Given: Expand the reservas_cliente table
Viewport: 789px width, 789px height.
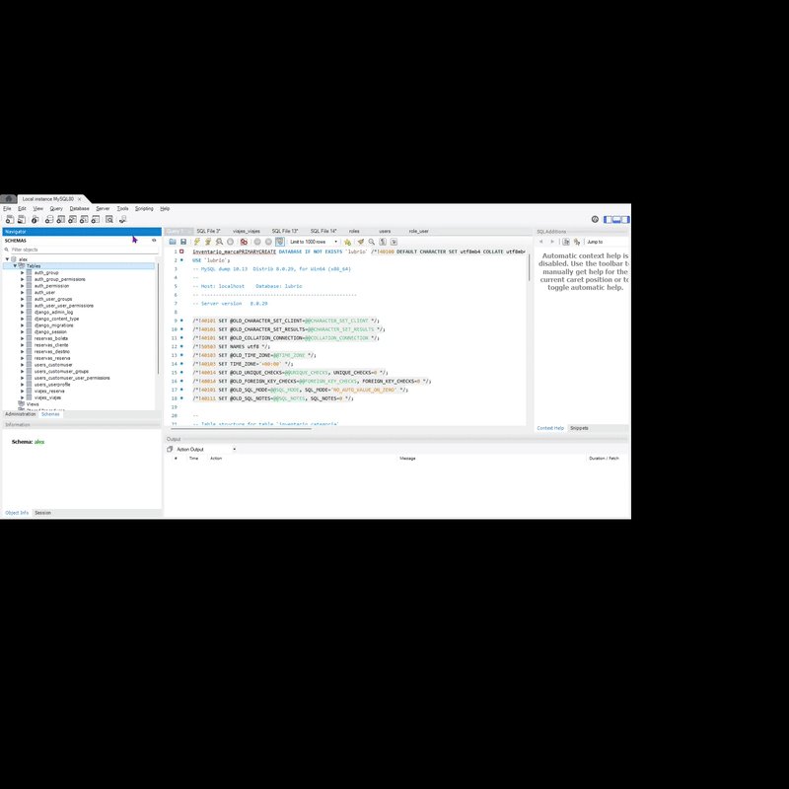Looking at the screenshot, I should coord(22,345).
